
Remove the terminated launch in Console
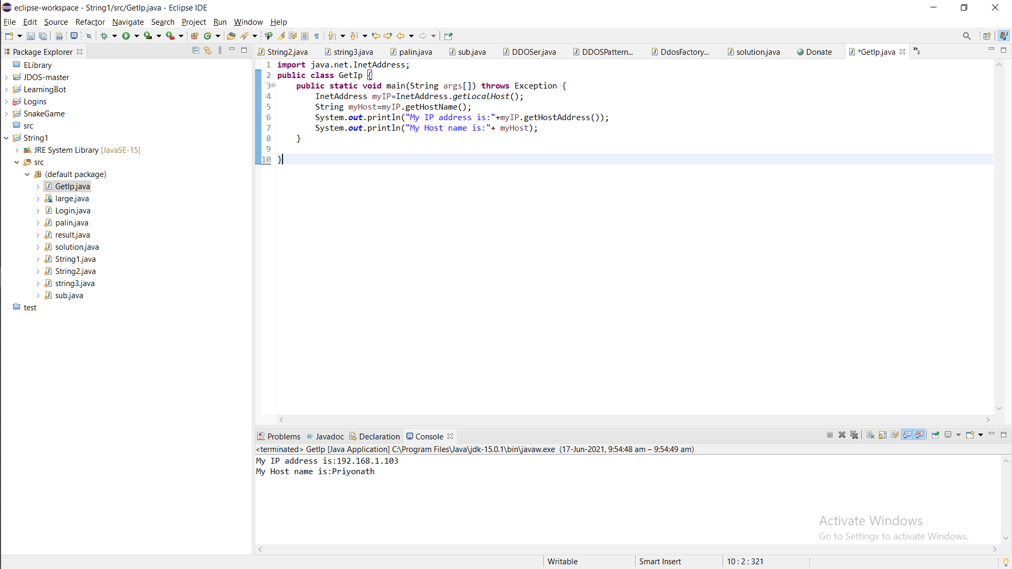[842, 435]
